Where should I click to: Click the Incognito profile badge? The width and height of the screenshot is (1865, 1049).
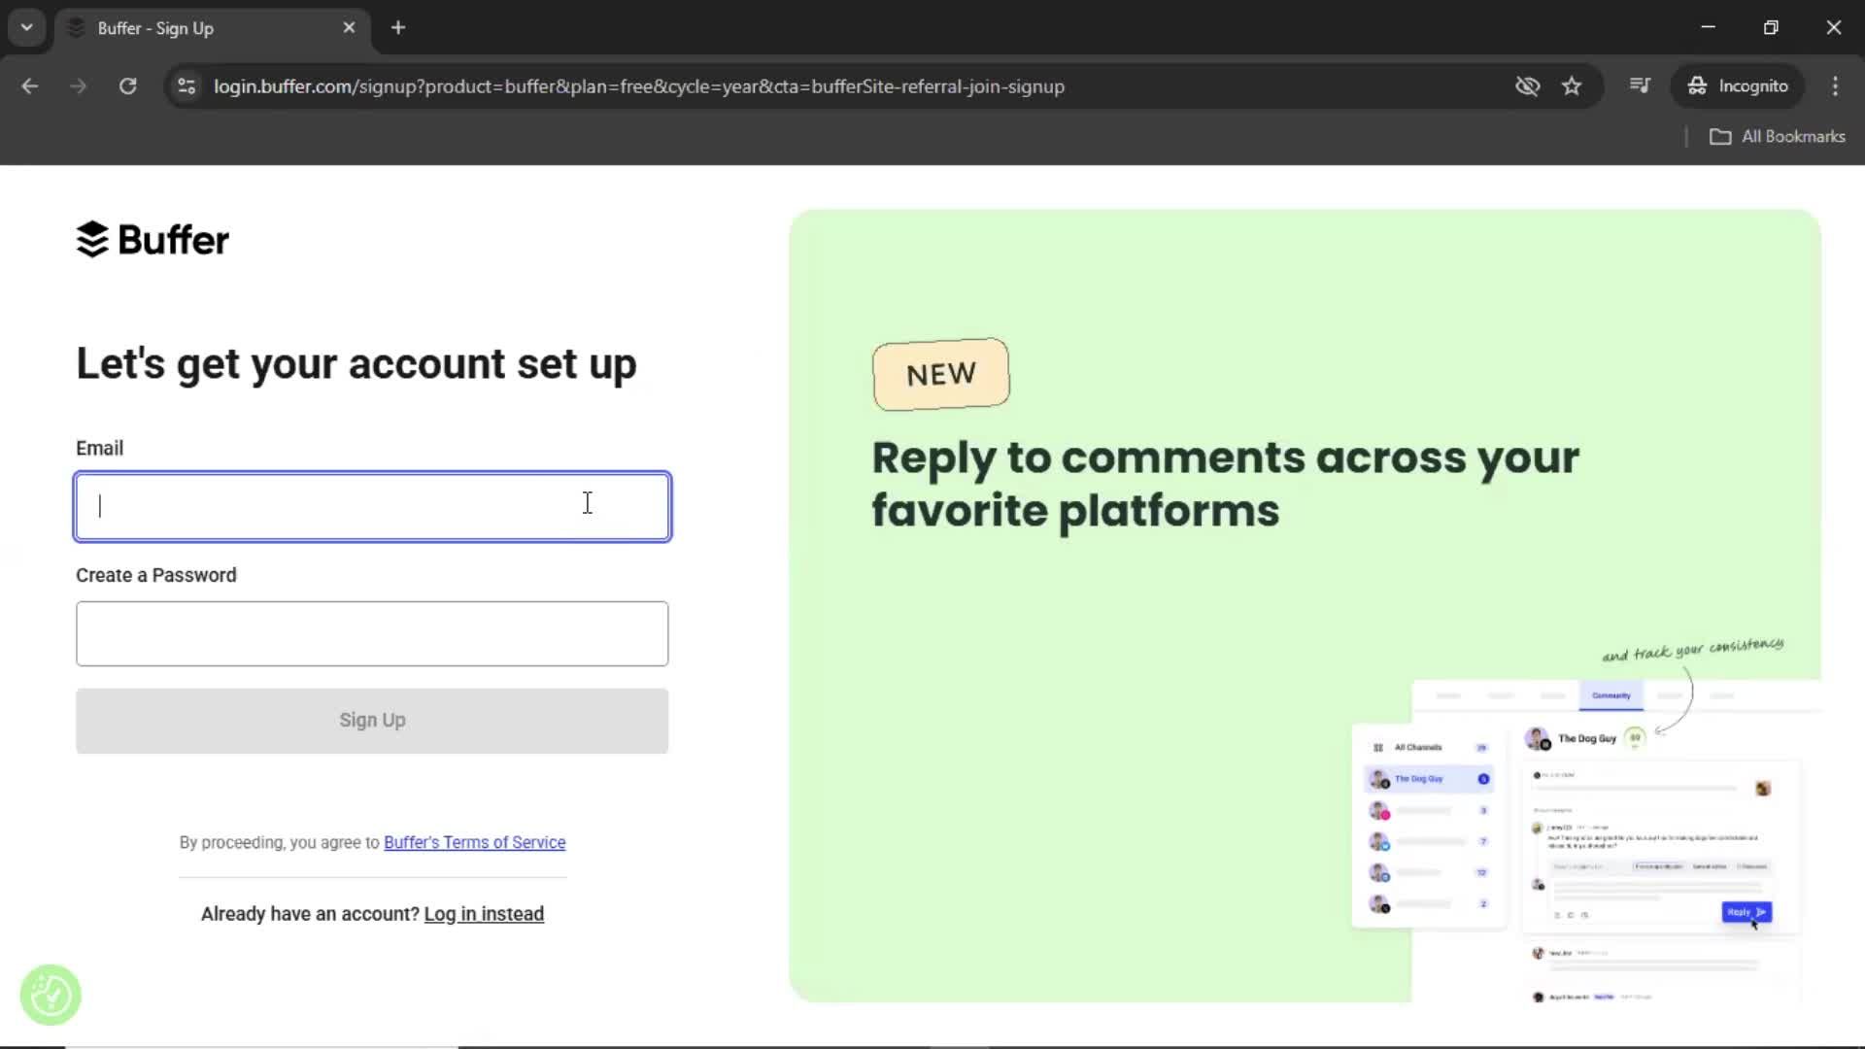[1740, 85]
